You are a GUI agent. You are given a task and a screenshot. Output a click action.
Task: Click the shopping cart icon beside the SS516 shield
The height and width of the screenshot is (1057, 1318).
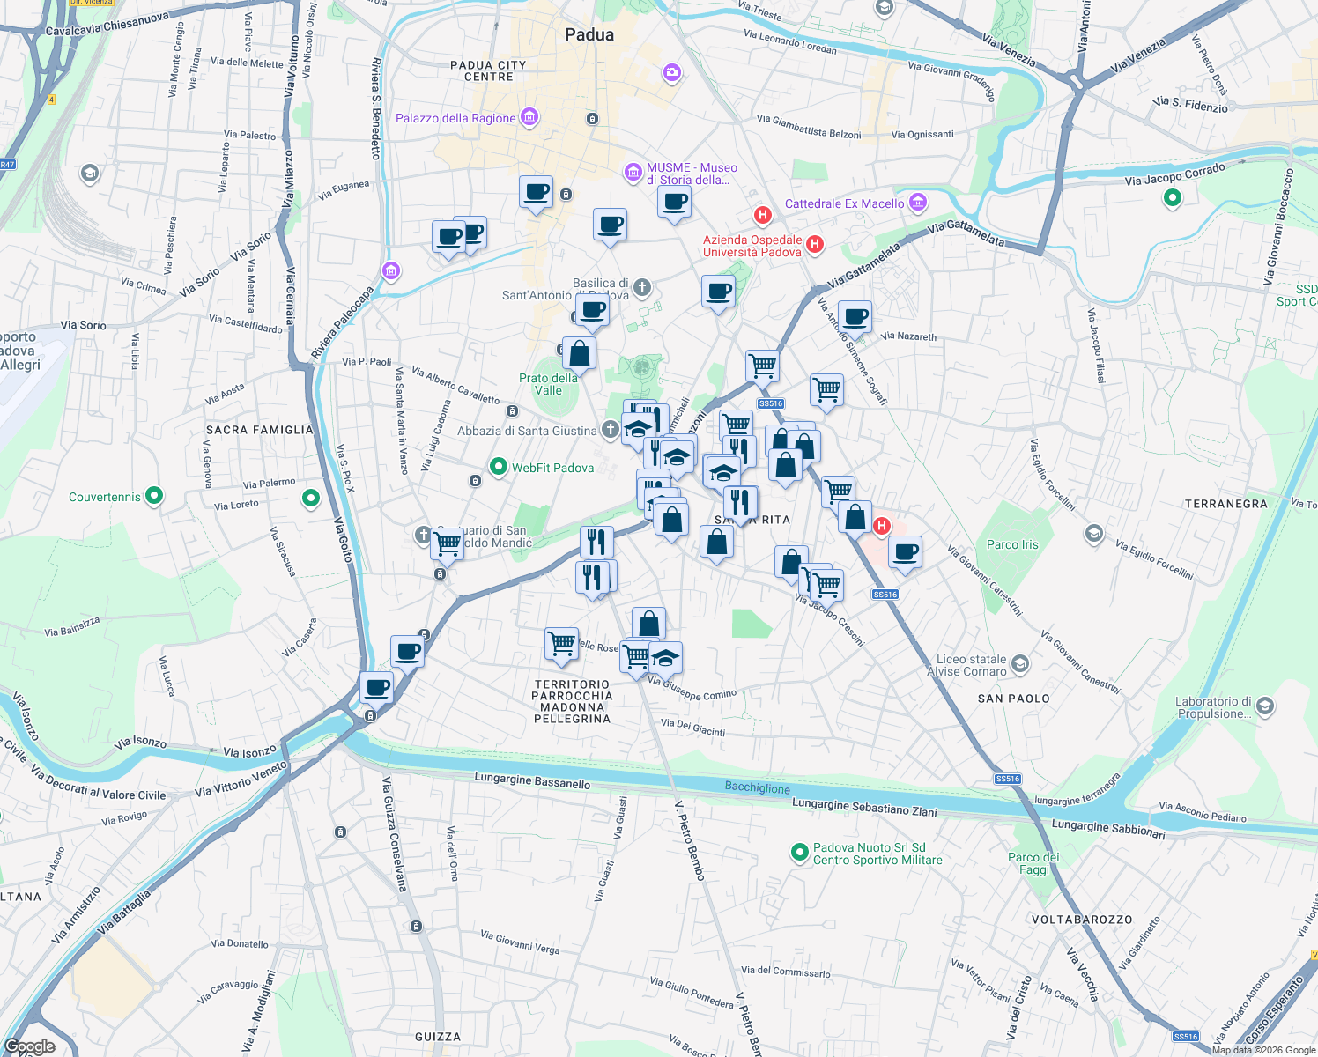click(761, 367)
